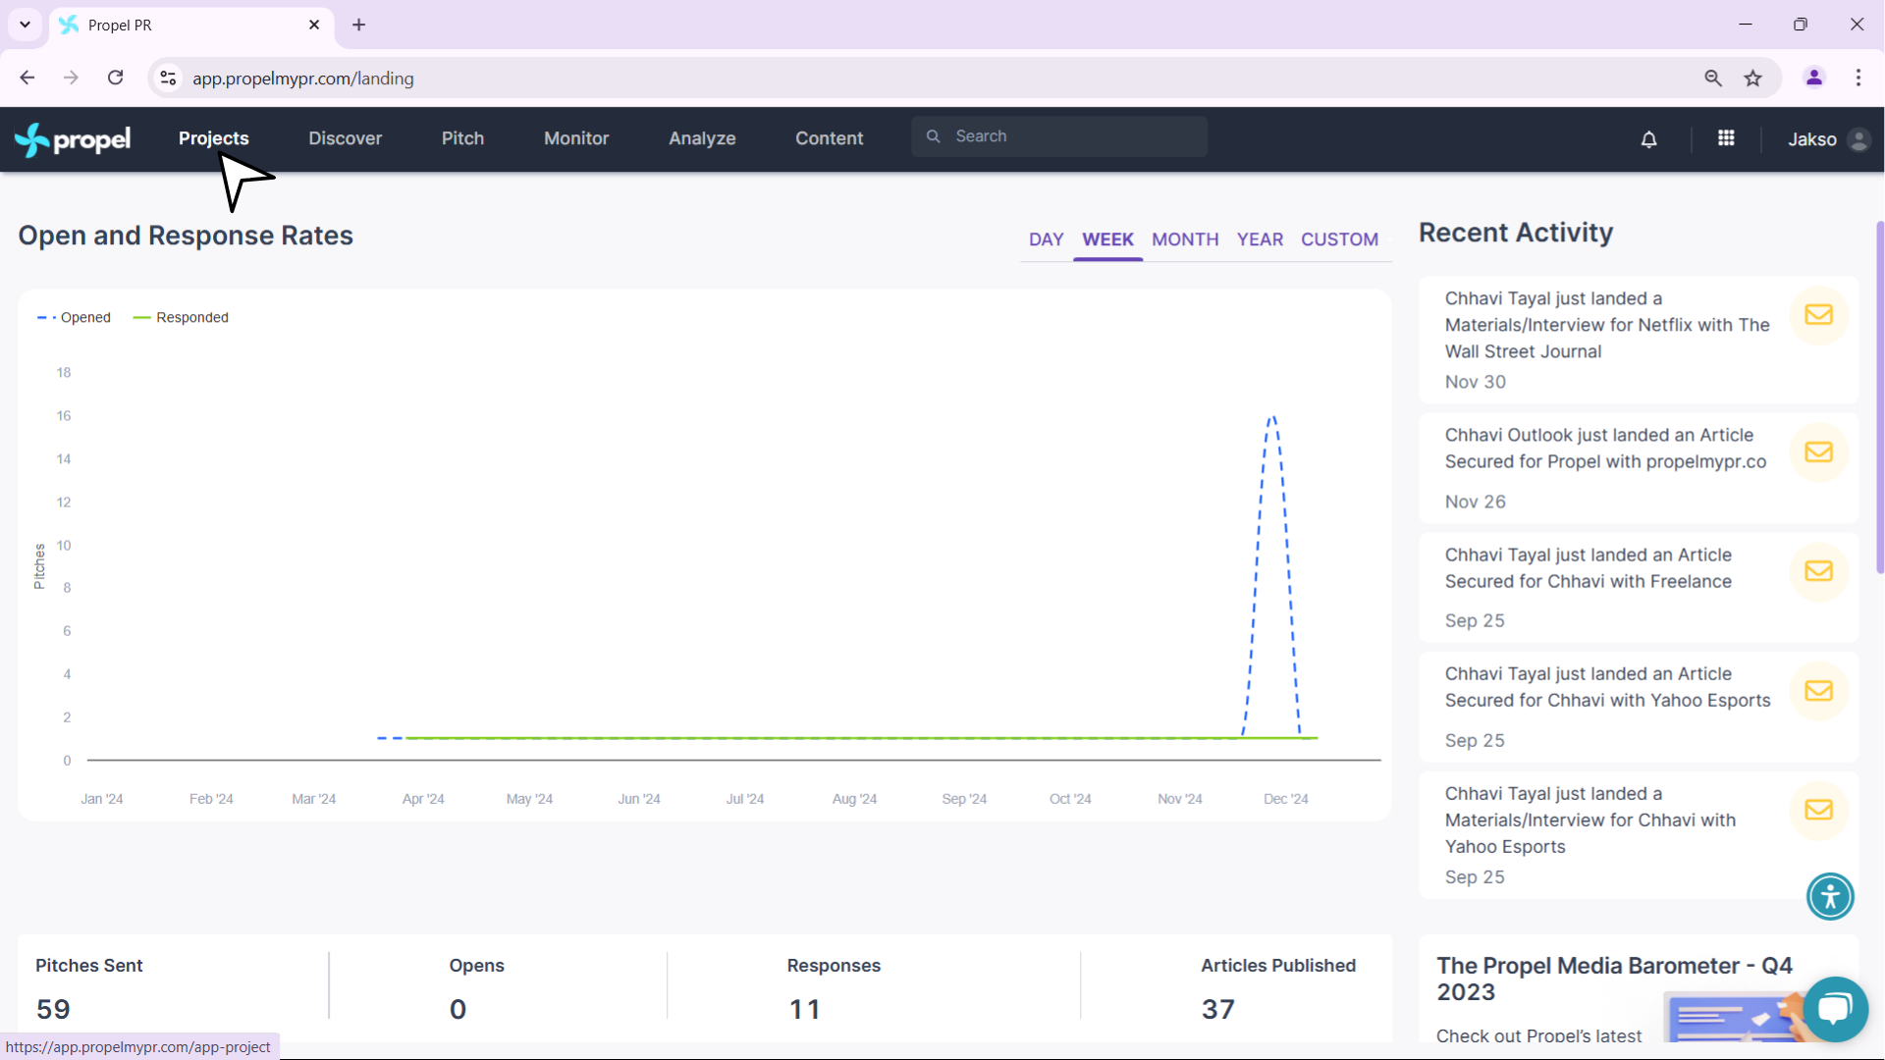
Task: Close the Propel PR tab
Action: coord(314,25)
